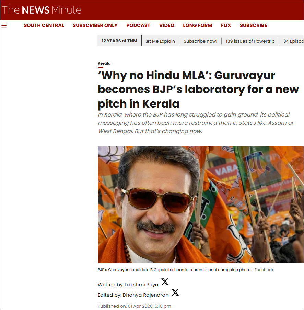Screen dimensions: 304x310
Task: Open the Video section
Action: (167, 25)
